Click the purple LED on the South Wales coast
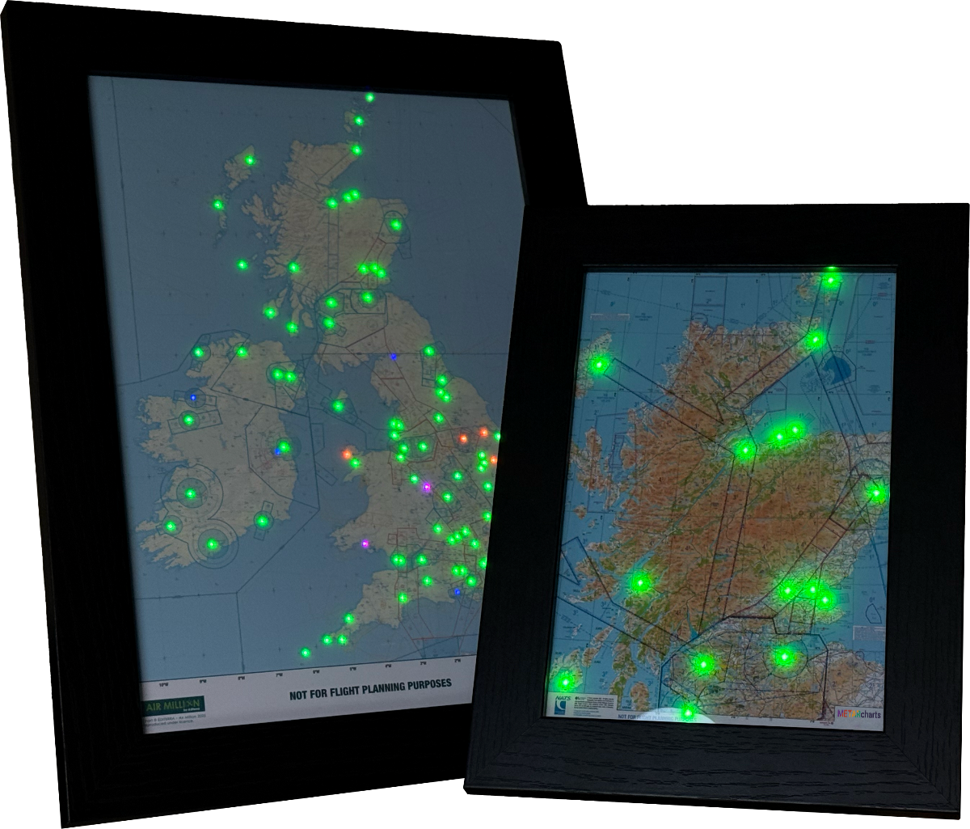 point(366,543)
